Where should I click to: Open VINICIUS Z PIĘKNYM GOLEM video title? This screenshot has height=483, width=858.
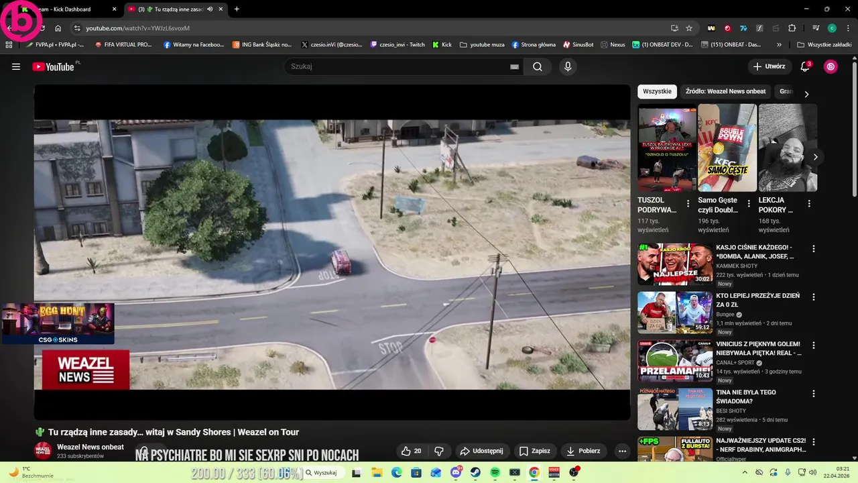click(x=758, y=348)
